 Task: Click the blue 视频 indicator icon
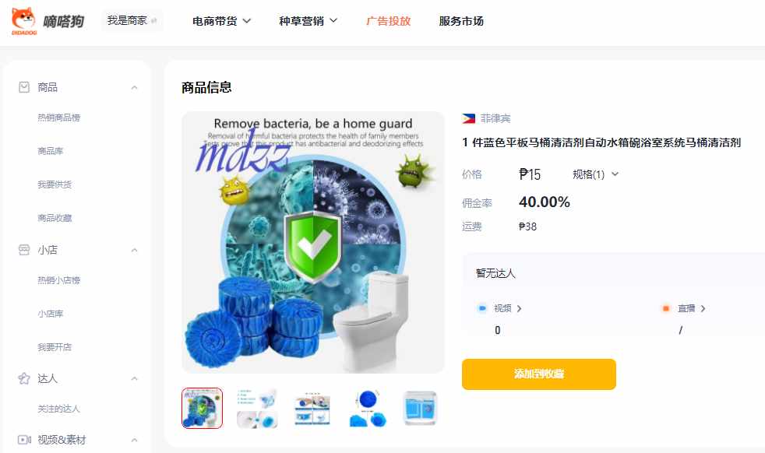pos(482,308)
